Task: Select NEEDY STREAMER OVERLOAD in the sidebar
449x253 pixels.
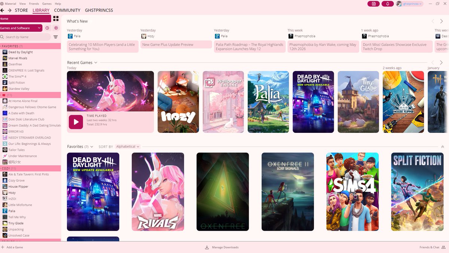Action: pos(30,138)
